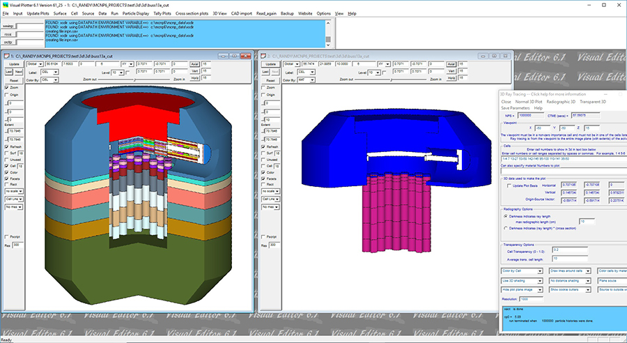The width and height of the screenshot is (627, 343).
Task: Click Reset button in window 1
Action: coord(14,80)
